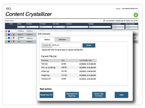The width and height of the screenshot is (145, 108).
Task: Click the Last Modify Date column header
Action: [86, 60]
